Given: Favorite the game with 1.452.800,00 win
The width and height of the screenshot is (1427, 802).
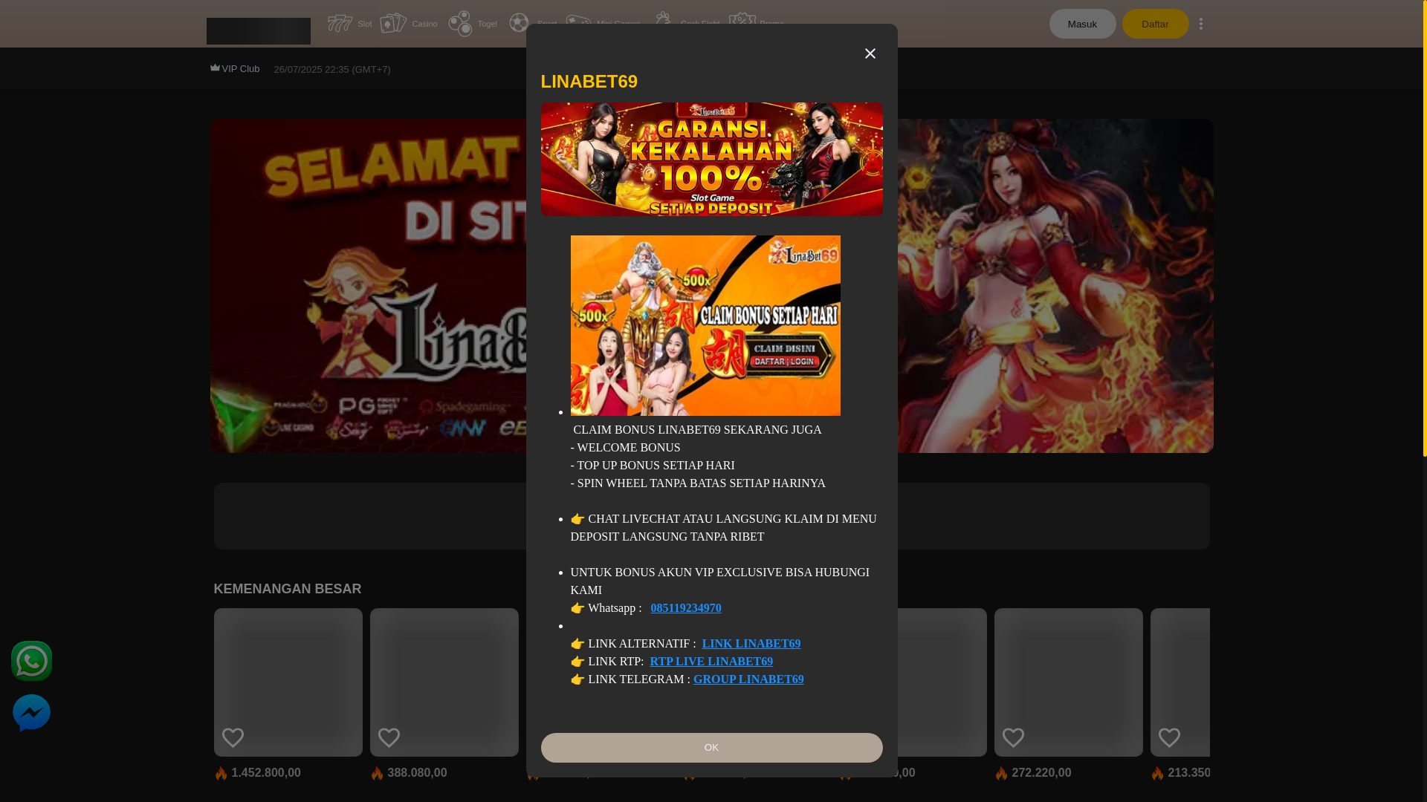Looking at the screenshot, I should pos(233,737).
